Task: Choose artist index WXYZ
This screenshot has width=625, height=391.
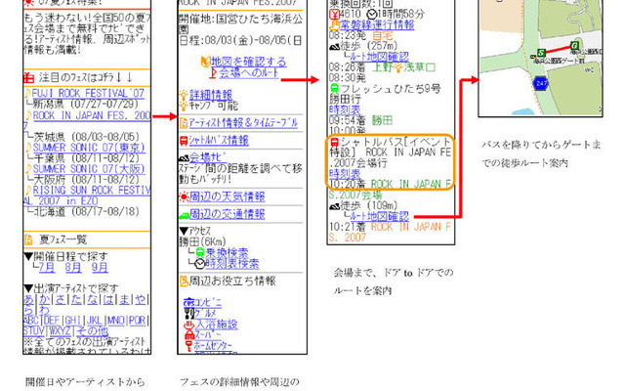Action: click(61, 331)
